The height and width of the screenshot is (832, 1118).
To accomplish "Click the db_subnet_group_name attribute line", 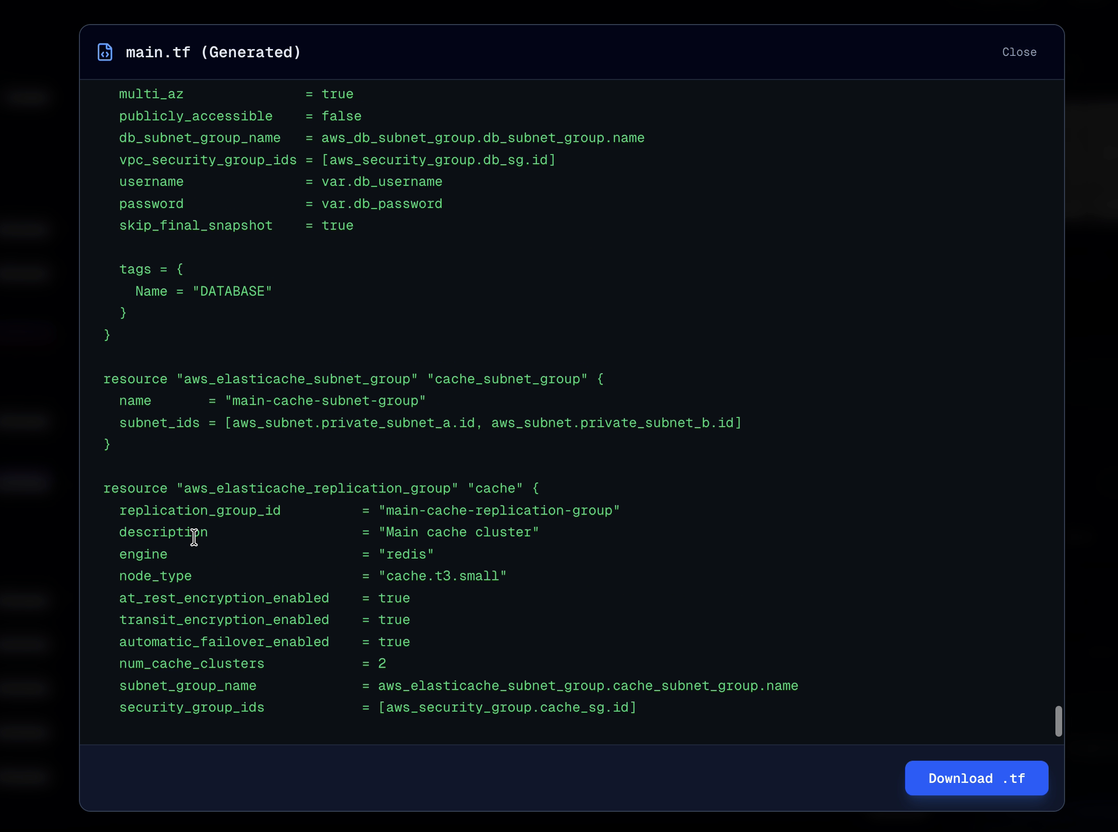I will (199, 138).
